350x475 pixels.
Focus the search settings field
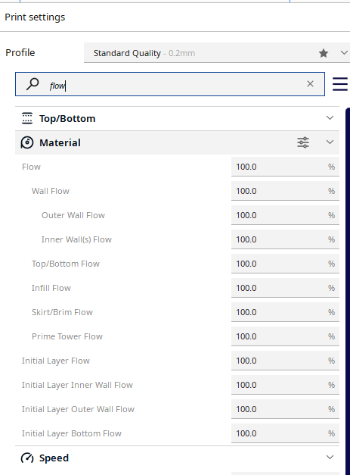point(170,84)
